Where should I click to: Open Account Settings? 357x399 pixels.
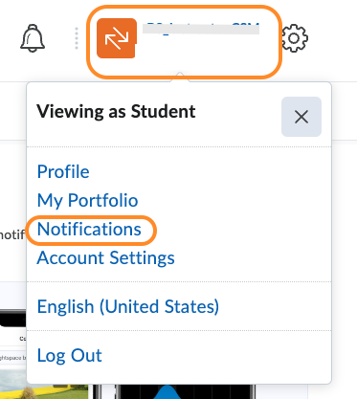(105, 257)
